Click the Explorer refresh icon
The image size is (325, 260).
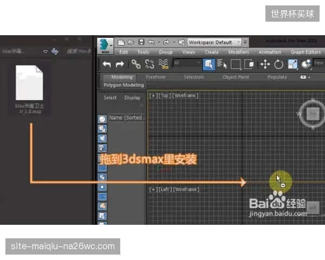(x=55, y=51)
